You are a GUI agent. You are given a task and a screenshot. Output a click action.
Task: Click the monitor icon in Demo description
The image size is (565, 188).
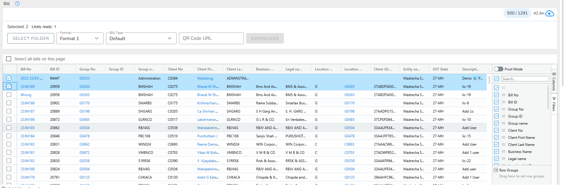475,78
